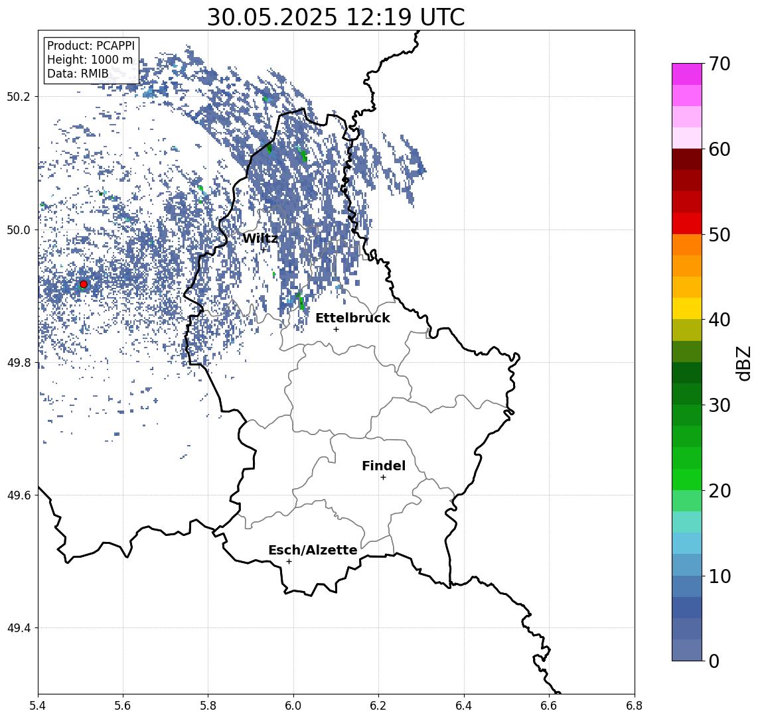The image size is (760, 719).
Task: Click the colorbar tick label 60
Action: [x=720, y=150]
